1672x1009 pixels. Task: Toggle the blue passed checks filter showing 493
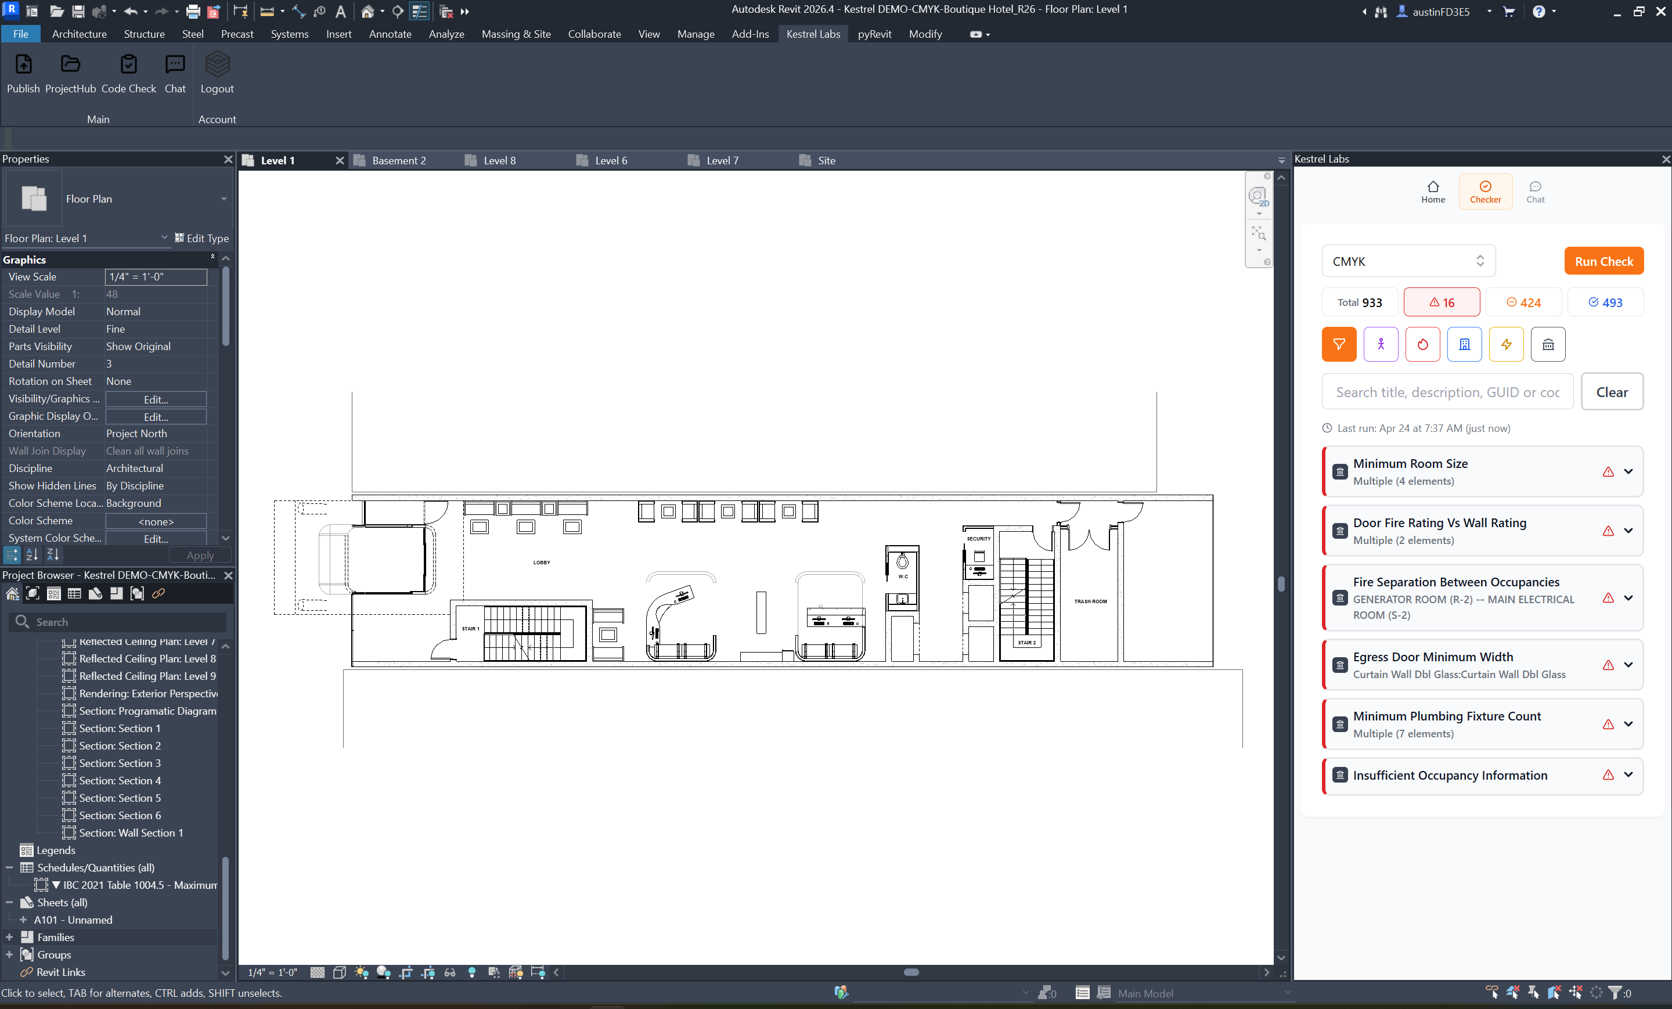(1605, 302)
